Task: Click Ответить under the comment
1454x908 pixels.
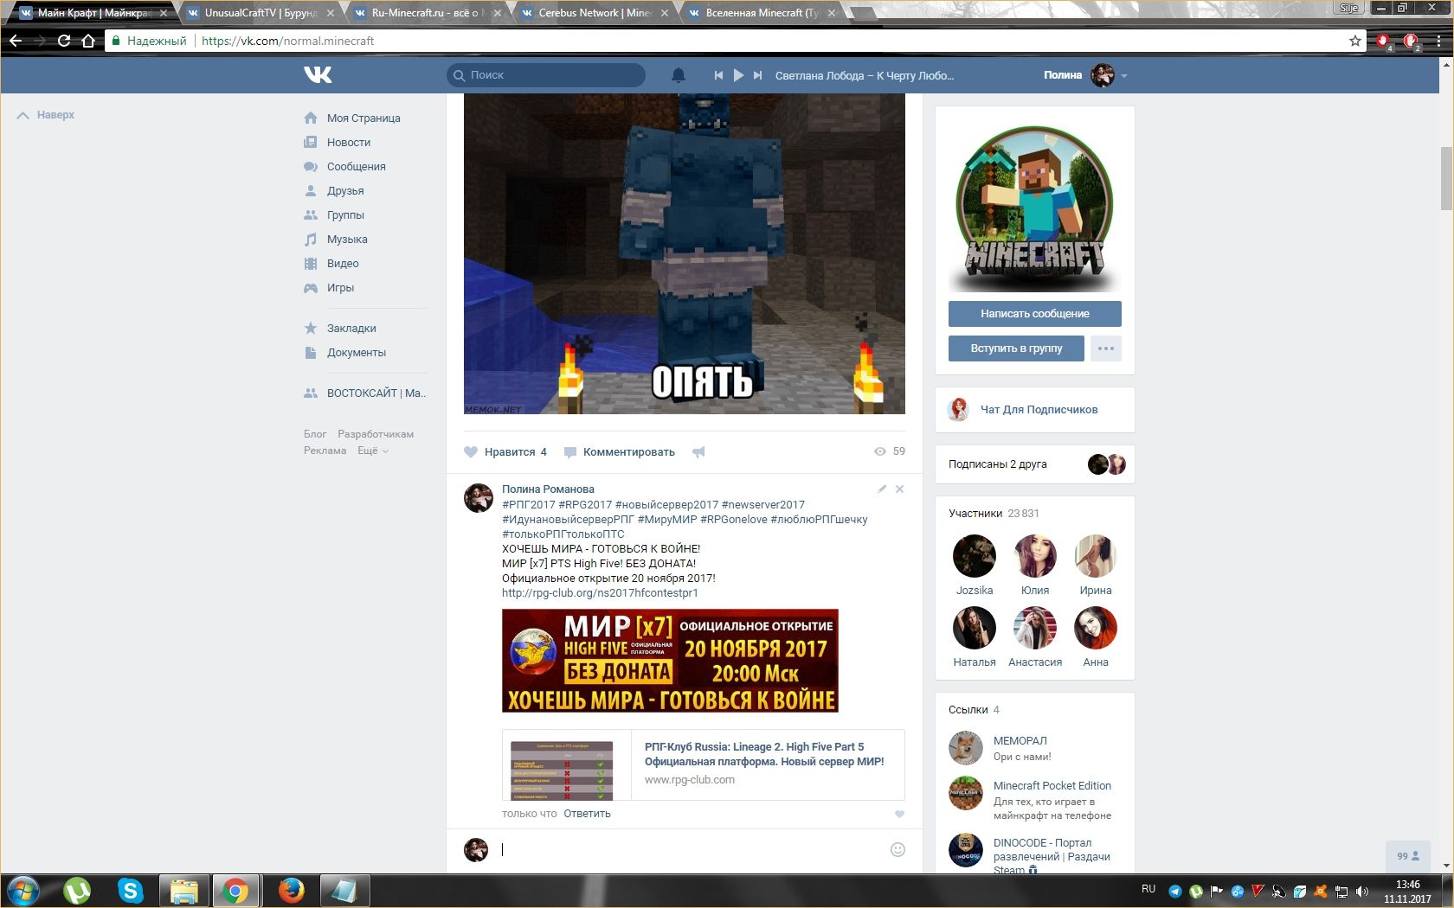Action: click(587, 814)
